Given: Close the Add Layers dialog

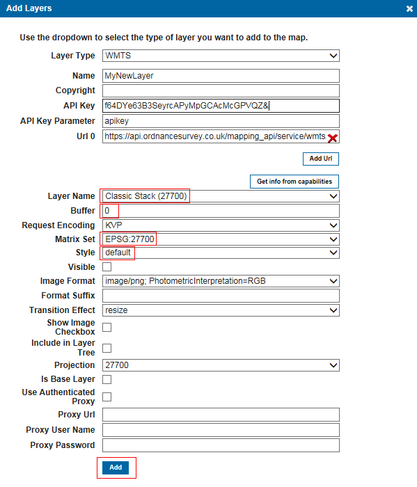Looking at the screenshot, I should coord(409,8).
